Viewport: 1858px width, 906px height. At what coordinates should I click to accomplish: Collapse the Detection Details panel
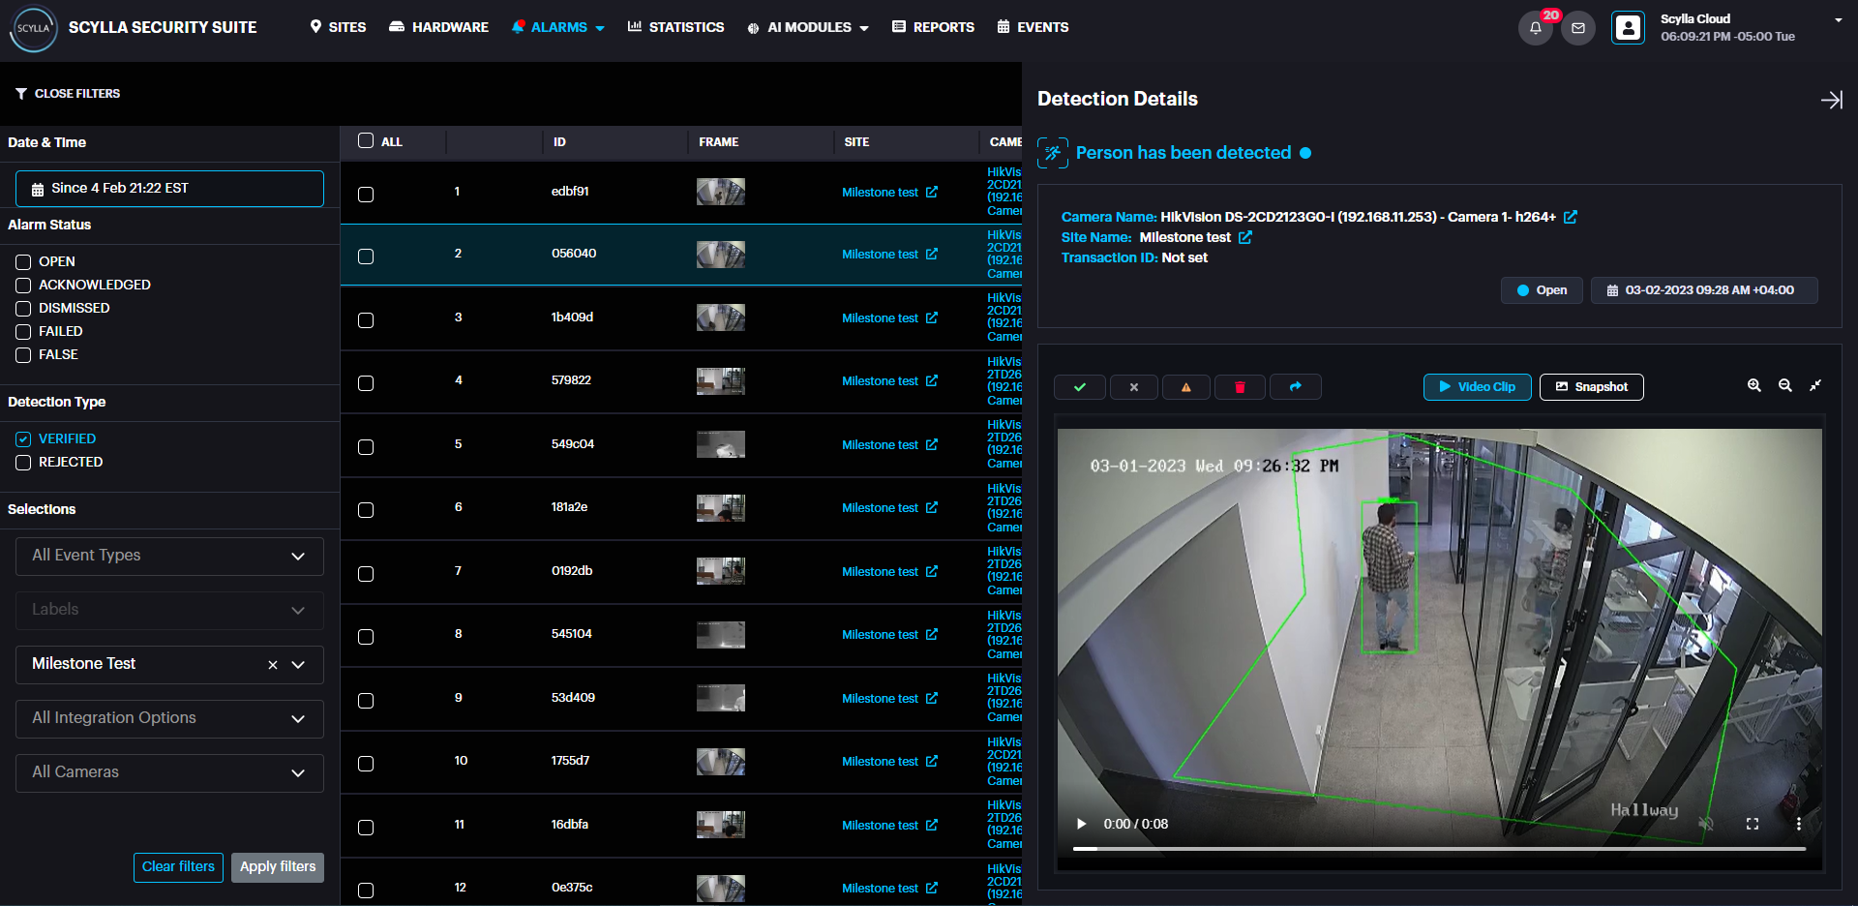(x=1831, y=100)
